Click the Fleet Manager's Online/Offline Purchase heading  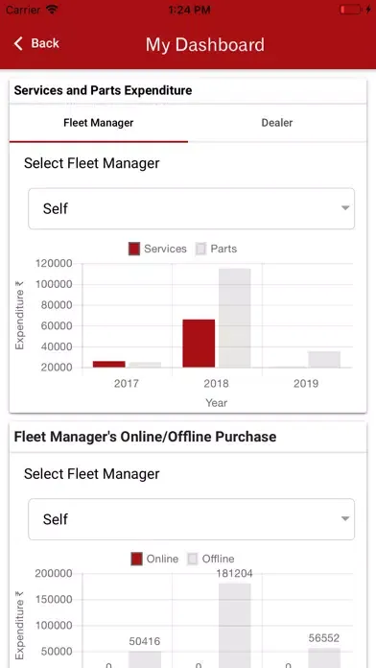[x=145, y=437]
